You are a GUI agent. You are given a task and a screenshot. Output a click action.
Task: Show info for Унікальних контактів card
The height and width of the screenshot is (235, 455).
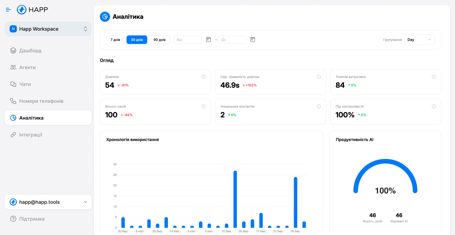pyautogui.click(x=319, y=107)
